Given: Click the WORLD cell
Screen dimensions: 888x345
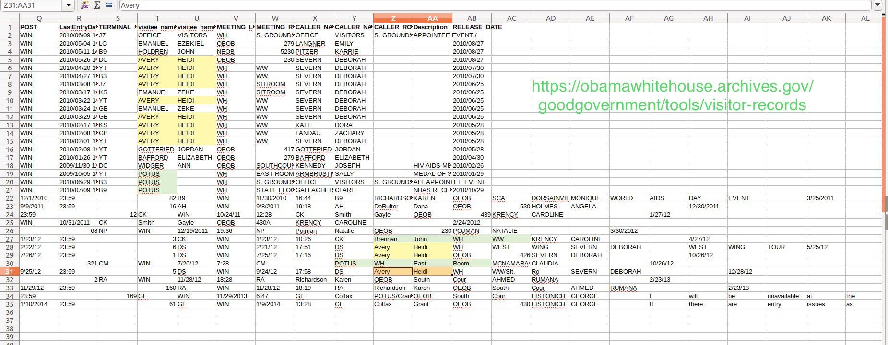Looking at the screenshot, I should click(629, 198).
